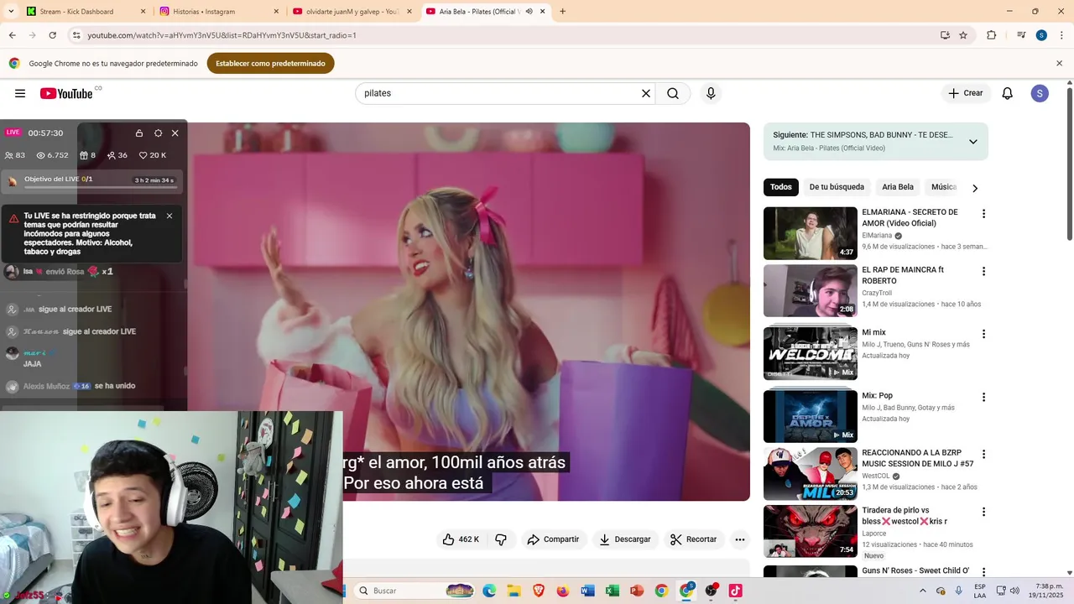
Task: Open the YouTube account avatar menu
Action: (x=1040, y=93)
